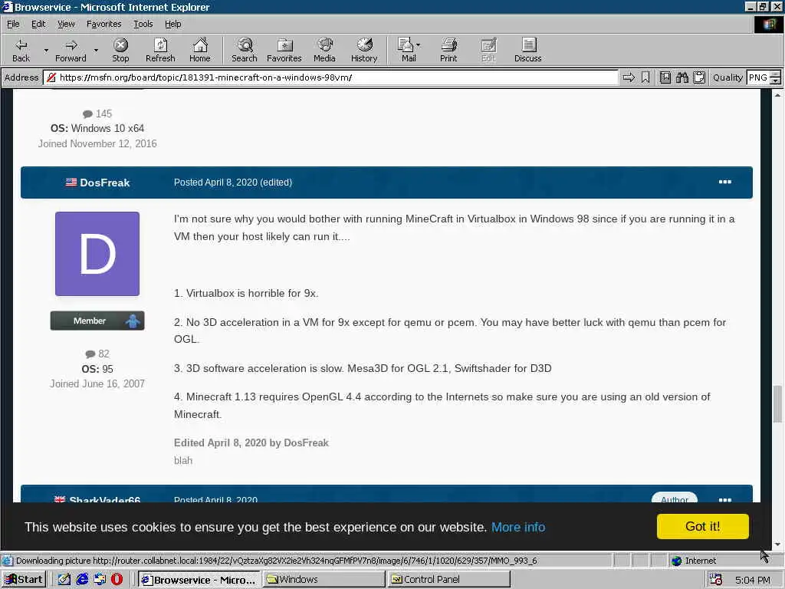
Task: Click the scrollbar up arrow
Action: 777,94
